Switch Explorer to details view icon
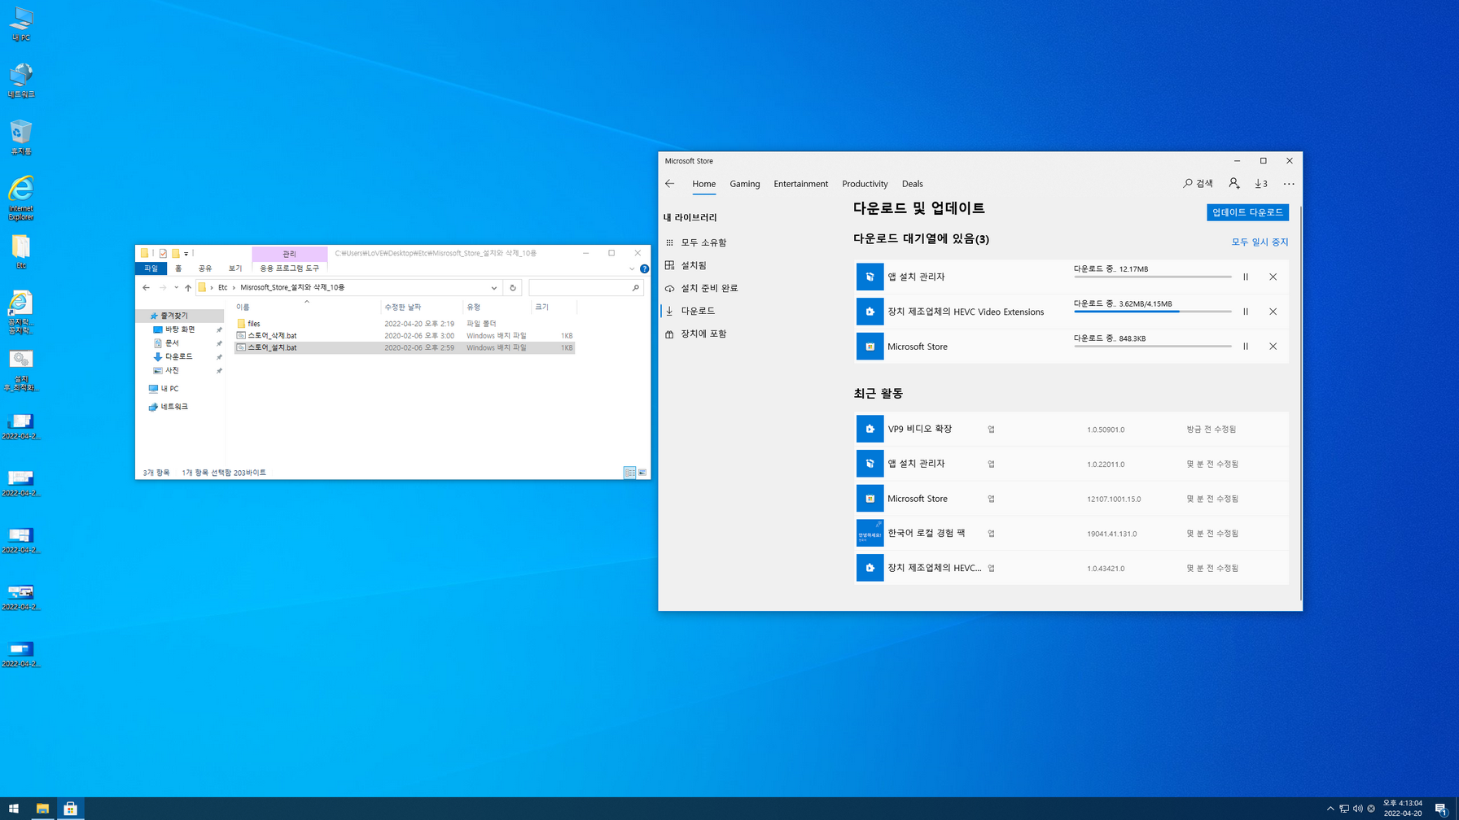Image resolution: width=1459 pixels, height=820 pixels. coord(629,473)
